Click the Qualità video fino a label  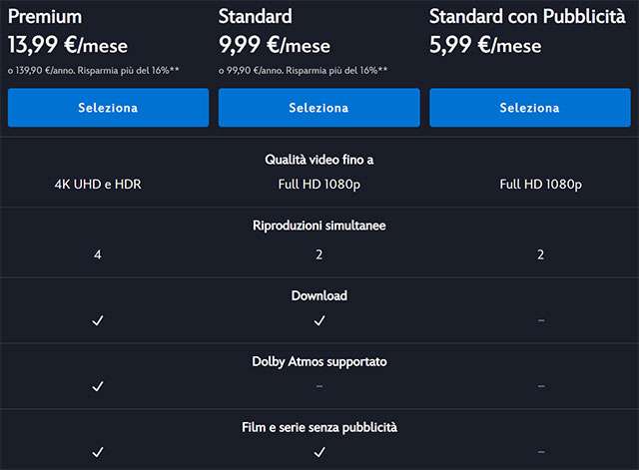click(x=319, y=160)
